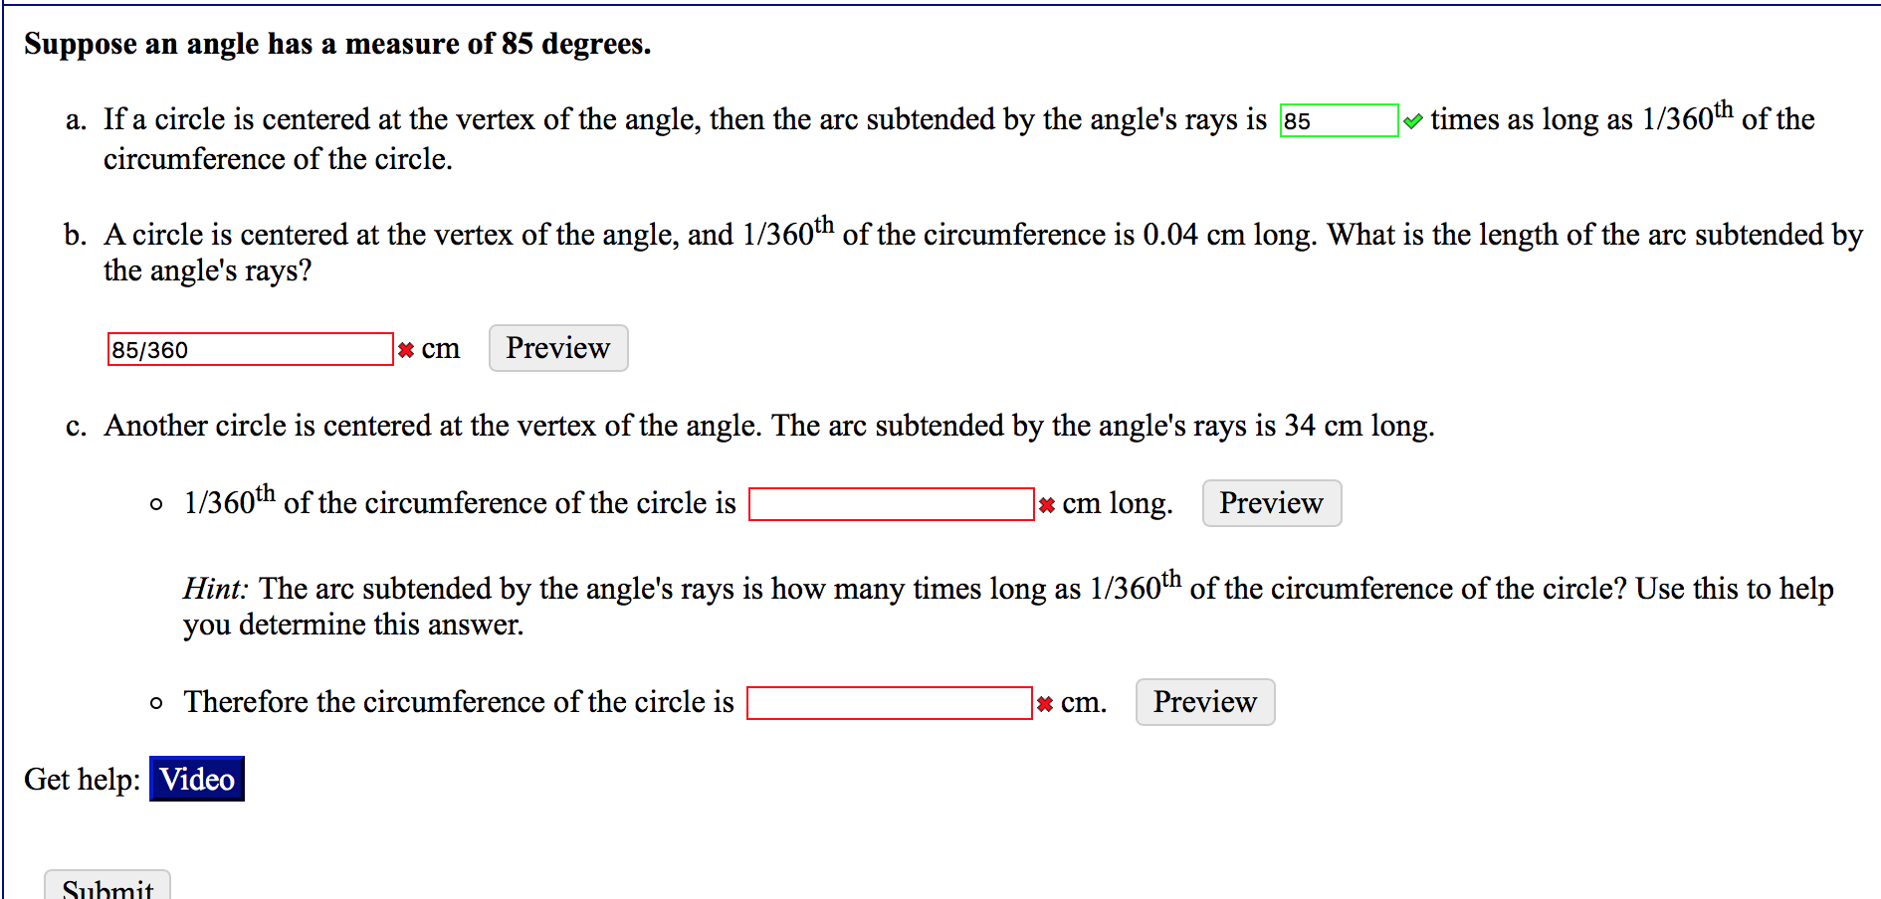Click the bullet beside the circumference conclusion line
This screenshot has height=899, width=1881.
pyautogui.click(x=154, y=702)
